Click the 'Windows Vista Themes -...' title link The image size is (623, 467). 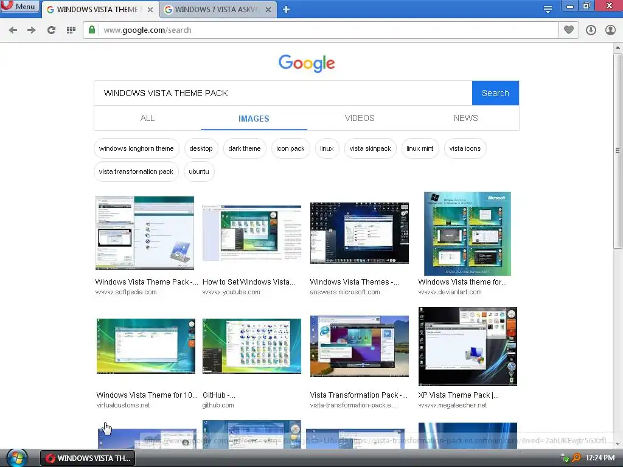355,282
